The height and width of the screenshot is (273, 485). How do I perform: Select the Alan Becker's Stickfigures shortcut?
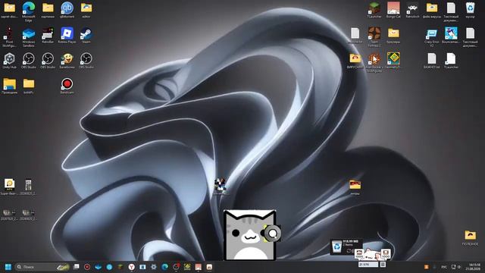click(374, 62)
